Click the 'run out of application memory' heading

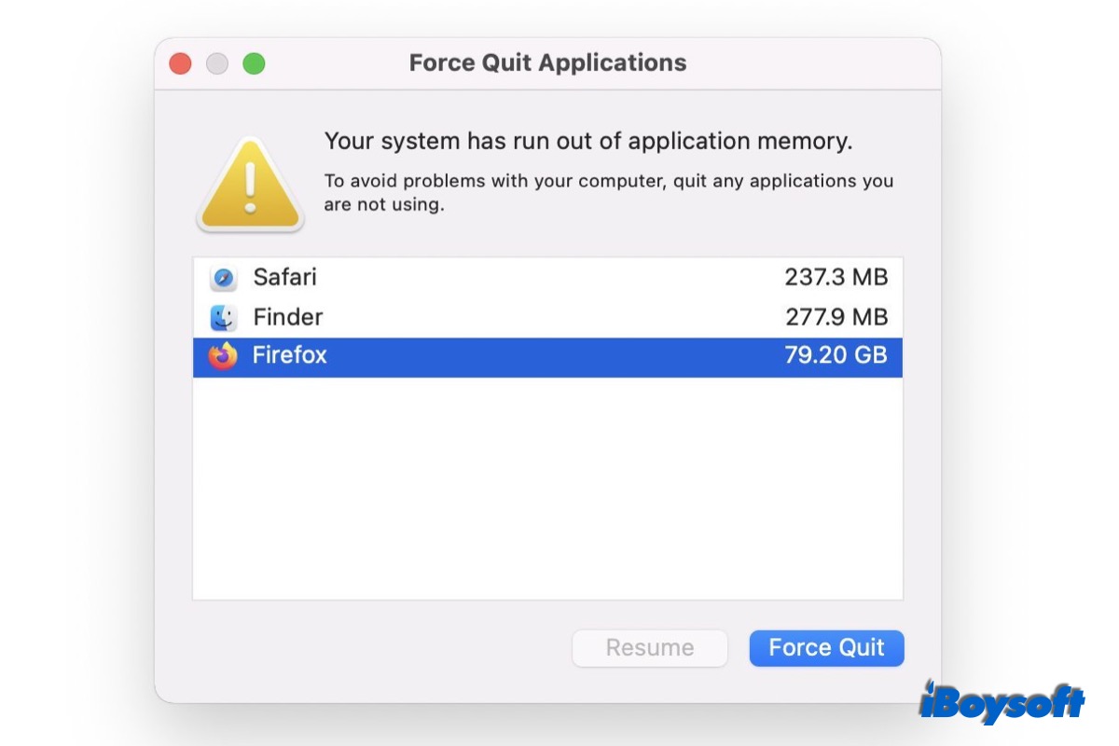pos(588,142)
